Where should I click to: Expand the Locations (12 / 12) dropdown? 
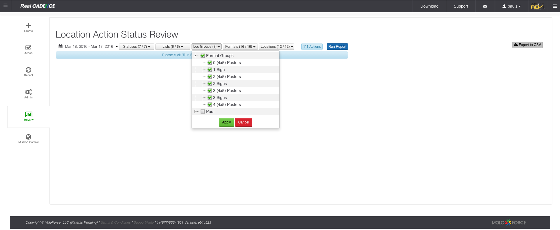click(276, 47)
